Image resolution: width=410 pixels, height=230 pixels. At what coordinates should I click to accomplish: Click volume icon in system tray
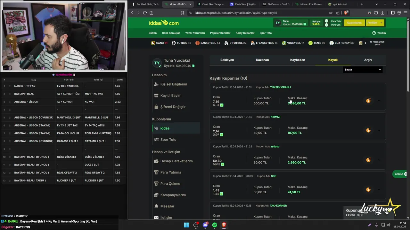click(x=389, y=225)
